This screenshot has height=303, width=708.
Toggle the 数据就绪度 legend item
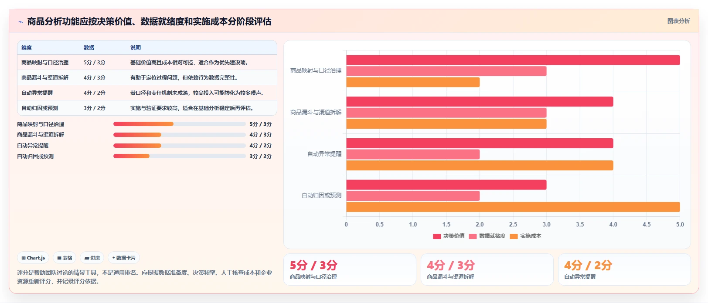click(x=487, y=236)
